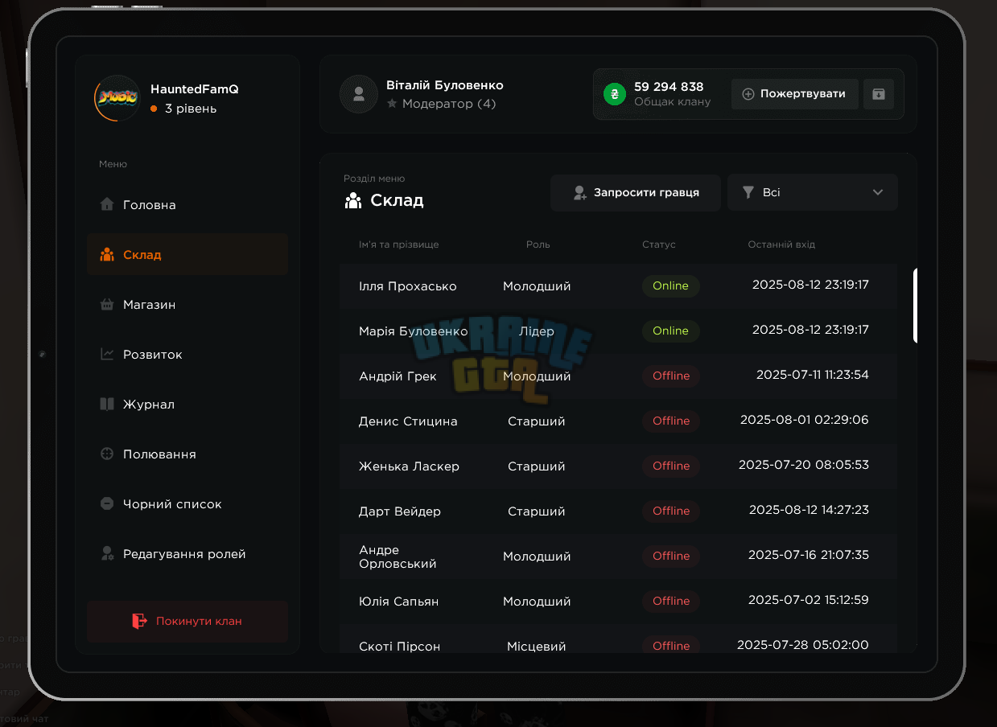The width and height of the screenshot is (997, 727).
Task: Click the Пожертвувати button
Action: click(x=794, y=94)
